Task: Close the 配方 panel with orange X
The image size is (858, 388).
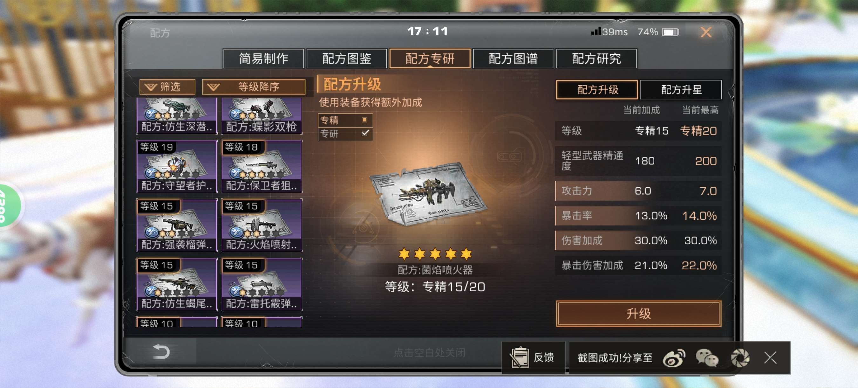Action: 706,32
